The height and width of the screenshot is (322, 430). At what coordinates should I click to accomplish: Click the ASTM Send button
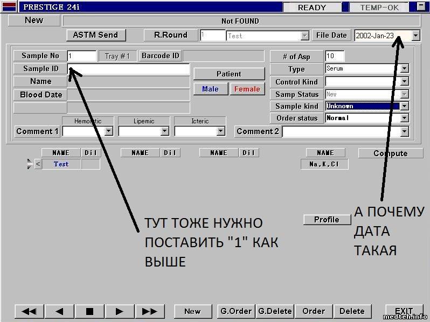(95, 35)
